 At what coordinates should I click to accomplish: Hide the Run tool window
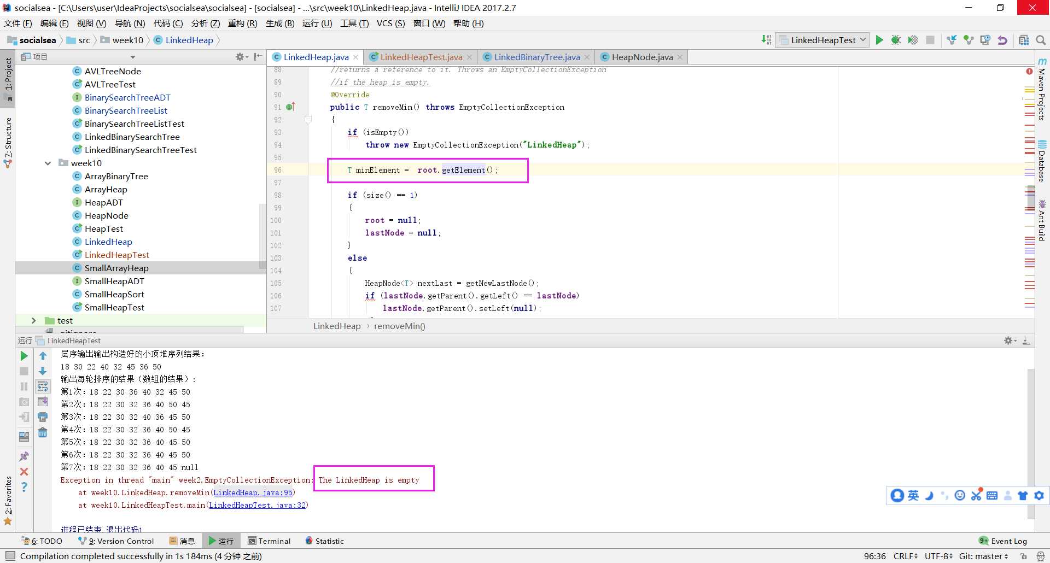tap(1026, 341)
